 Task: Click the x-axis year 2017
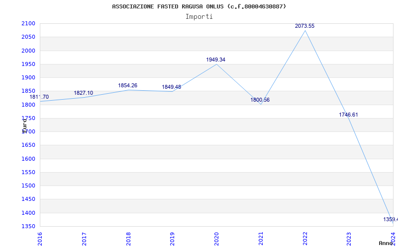coord(84,239)
